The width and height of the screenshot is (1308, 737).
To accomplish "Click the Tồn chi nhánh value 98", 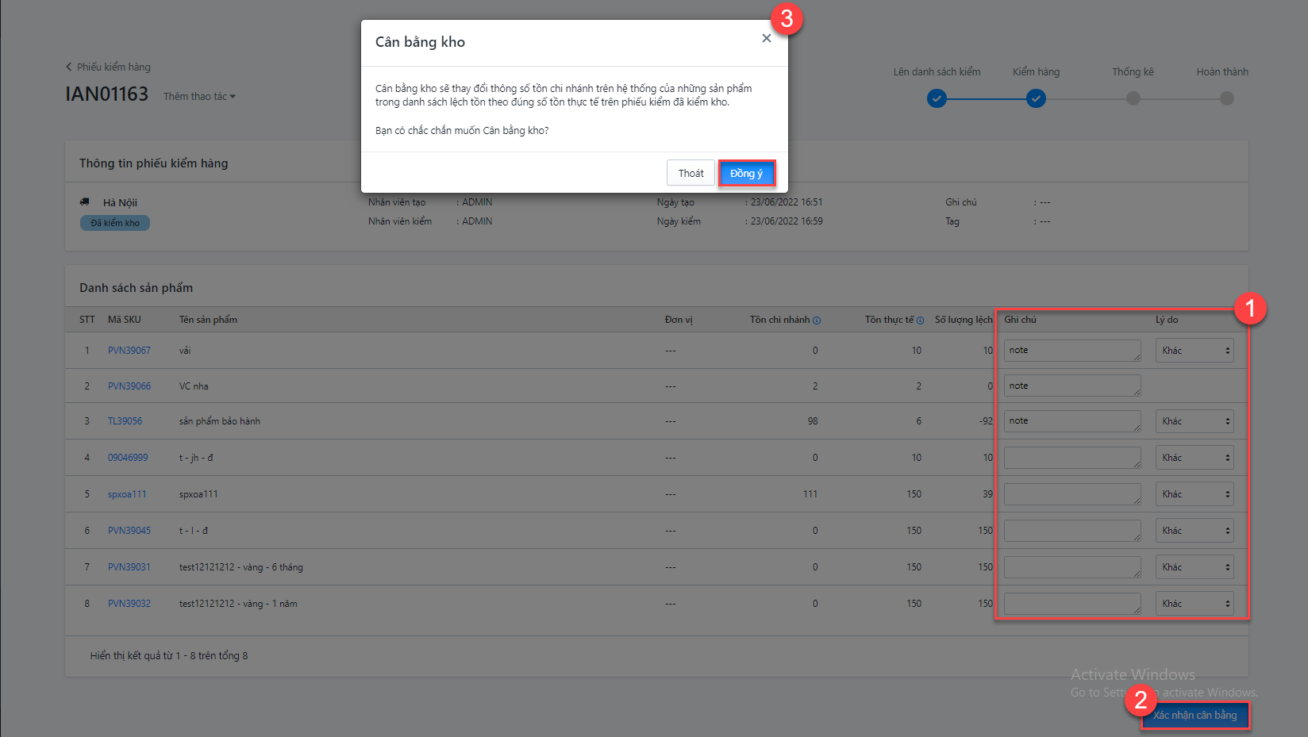I will 813,421.
